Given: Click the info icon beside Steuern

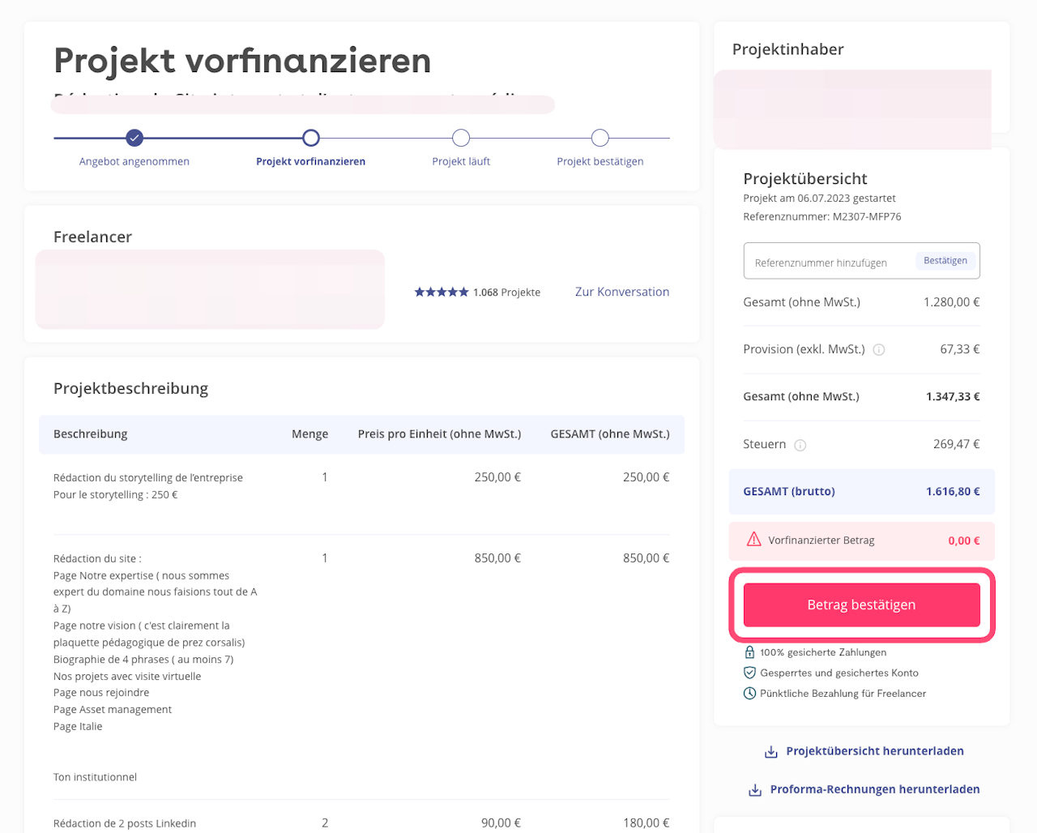Looking at the screenshot, I should point(800,445).
